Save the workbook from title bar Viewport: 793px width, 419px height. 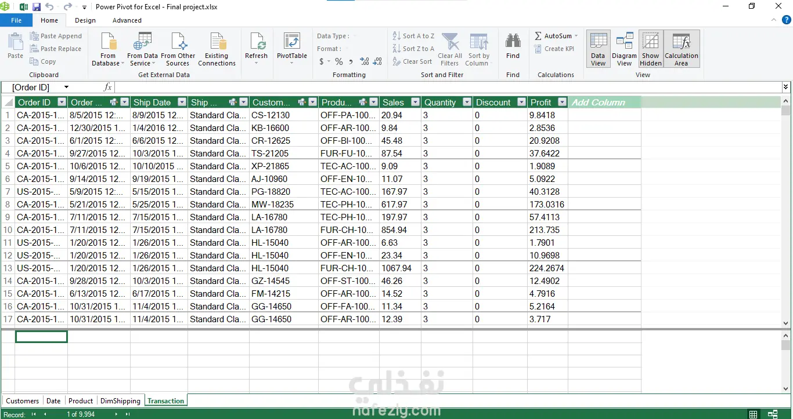pyautogui.click(x=36, y=7)
